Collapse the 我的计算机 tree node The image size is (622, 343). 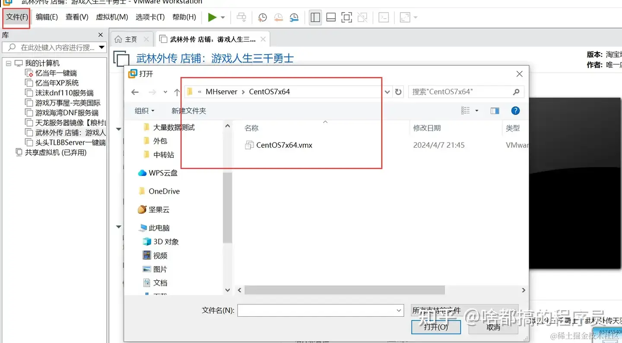8,63
